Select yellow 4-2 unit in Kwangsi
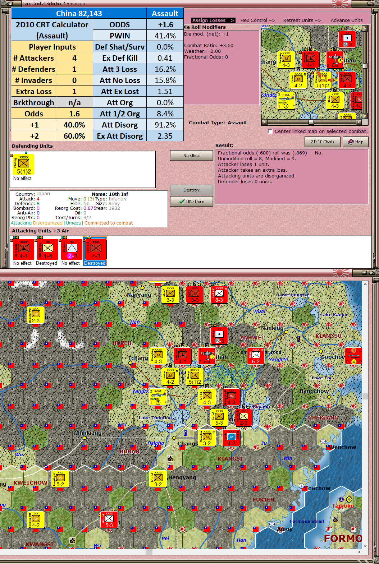This screenshot has height=564, width=379. click(x=36, y=520)
